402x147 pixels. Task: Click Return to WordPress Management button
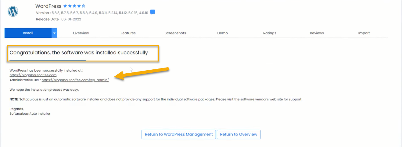(x=179, y=134)
